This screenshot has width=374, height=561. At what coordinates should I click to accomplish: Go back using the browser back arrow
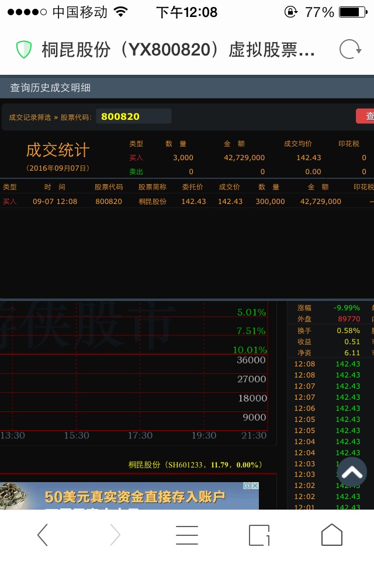pyautogui.click(x=43, y=535)
